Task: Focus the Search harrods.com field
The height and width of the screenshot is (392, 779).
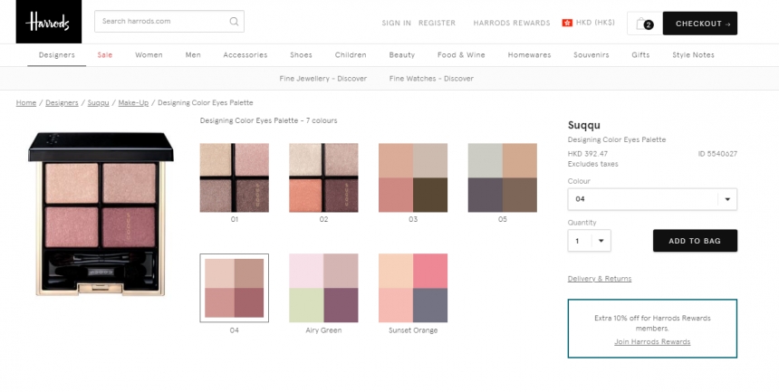Action: [x=168, y=22]
